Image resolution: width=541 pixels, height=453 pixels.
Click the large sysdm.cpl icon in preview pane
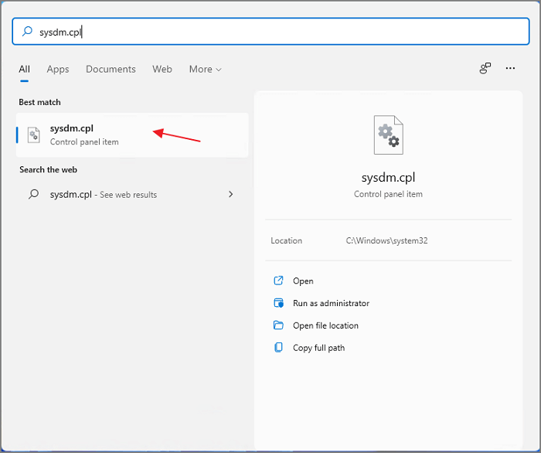pos(388,135)
